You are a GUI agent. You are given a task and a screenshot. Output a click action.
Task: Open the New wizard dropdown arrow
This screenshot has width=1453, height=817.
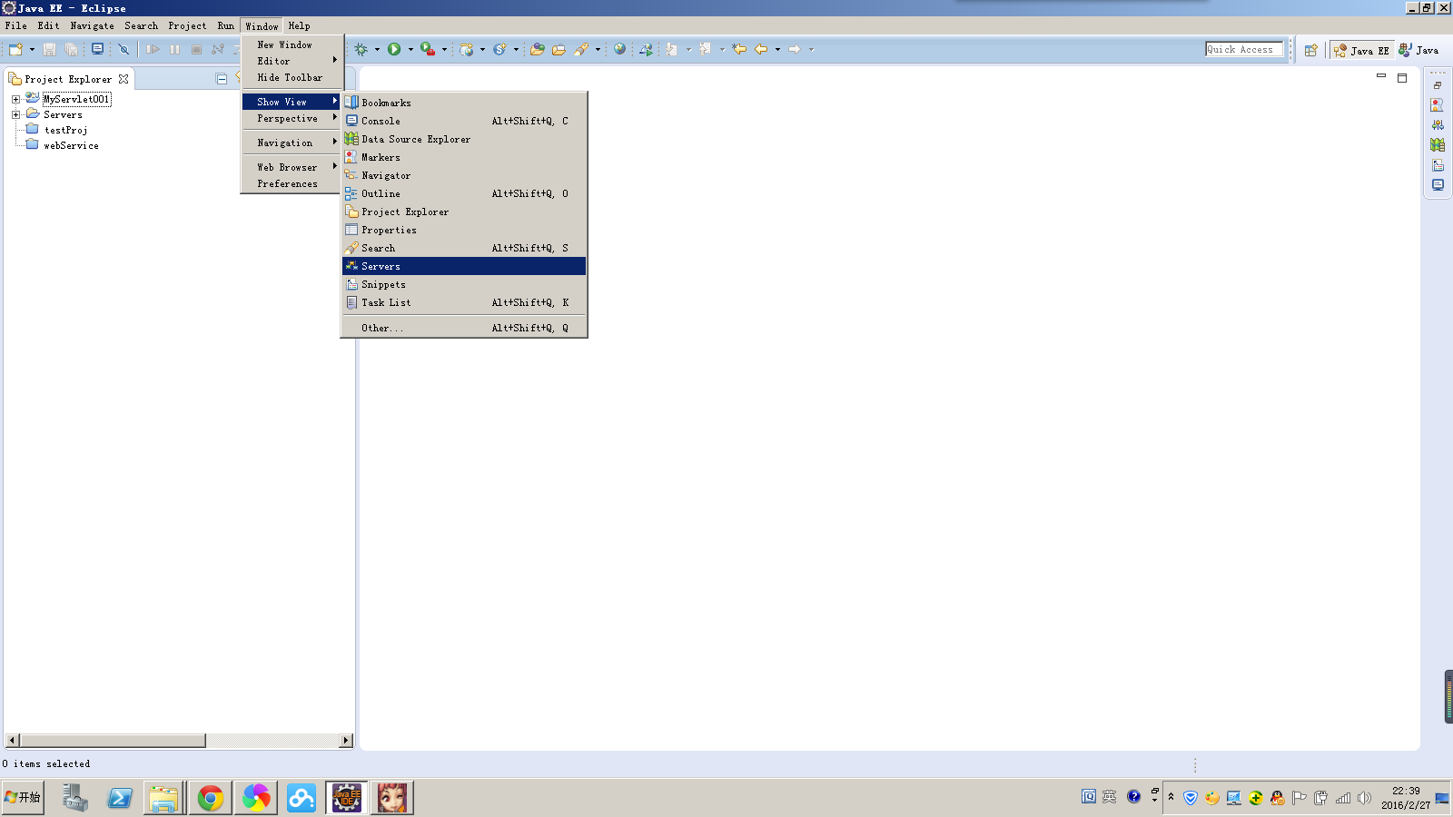[32, 50]
